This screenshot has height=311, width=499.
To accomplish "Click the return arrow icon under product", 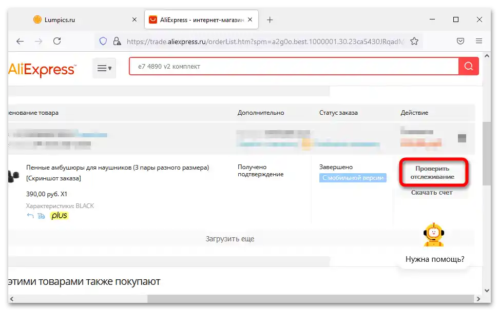I will (x=30, y=216).
